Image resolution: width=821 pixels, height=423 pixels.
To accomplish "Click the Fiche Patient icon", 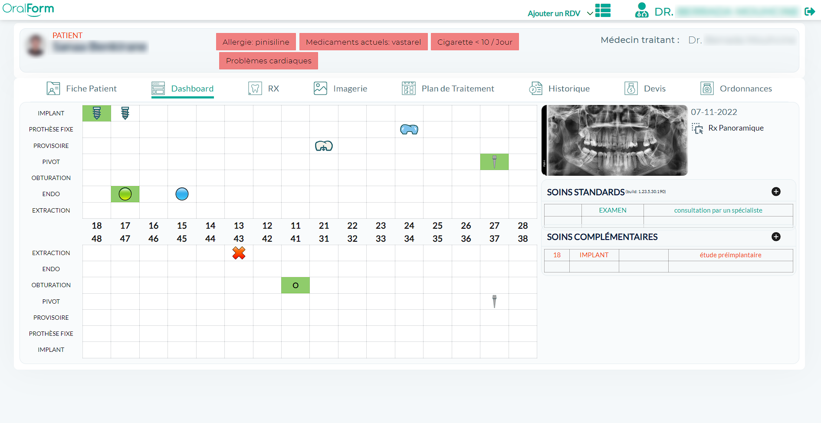I will pyautogui.click(x=53, y=89).
